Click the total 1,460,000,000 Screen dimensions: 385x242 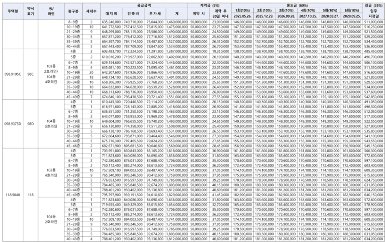click(x=177, y=22)
